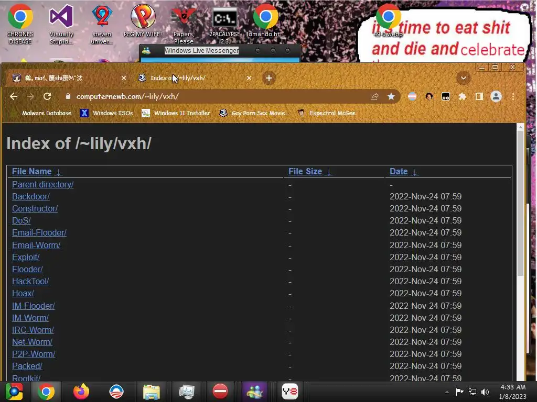Viewport: 537px width, 402px height.
Task: Open the DoS/ folder
Action: (21, 220)
